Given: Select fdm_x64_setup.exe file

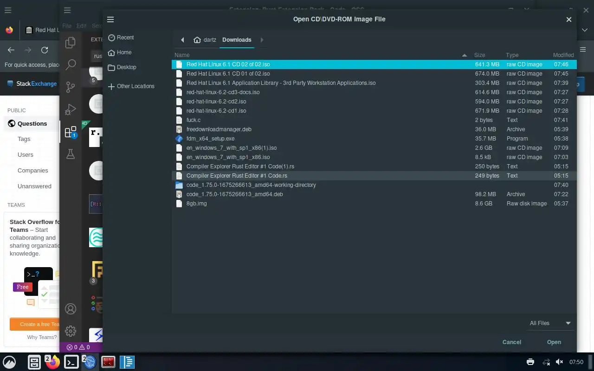Looking at the screenshot, I should tap(374, 139).
